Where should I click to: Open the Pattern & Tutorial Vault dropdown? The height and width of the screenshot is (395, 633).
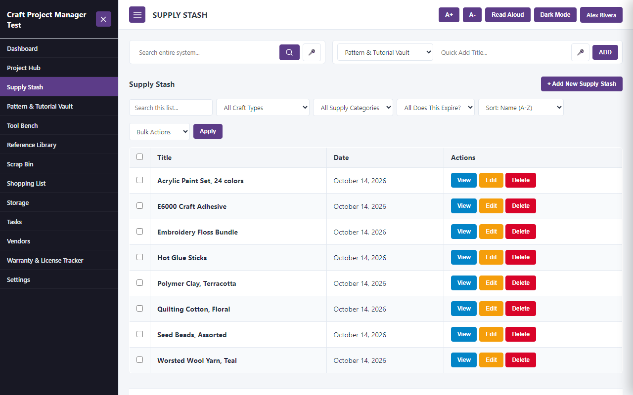[x=385, y=52]
